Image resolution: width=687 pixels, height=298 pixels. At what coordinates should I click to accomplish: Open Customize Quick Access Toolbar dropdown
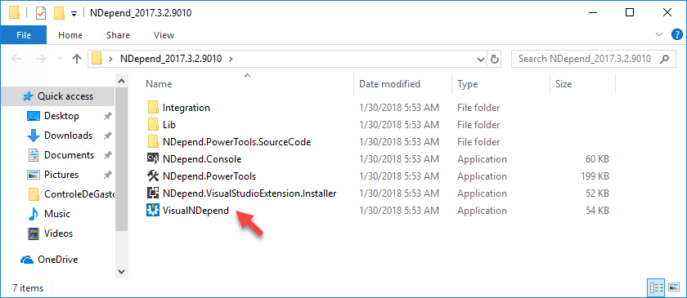[x=74, y=14]
